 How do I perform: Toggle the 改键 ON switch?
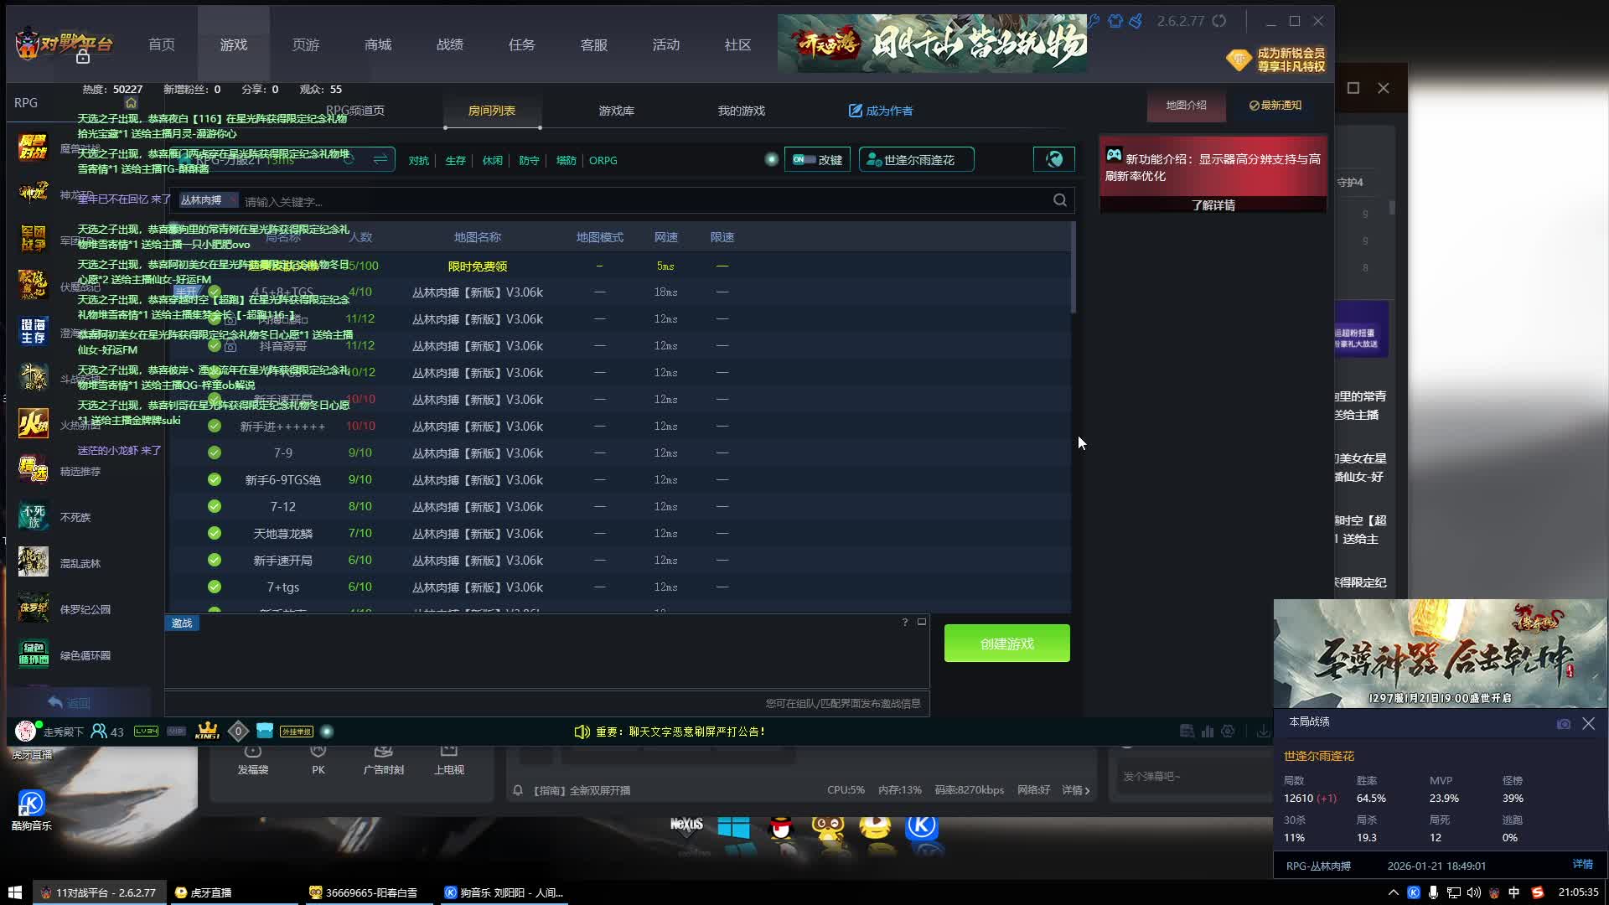click(x=804, y=159)
